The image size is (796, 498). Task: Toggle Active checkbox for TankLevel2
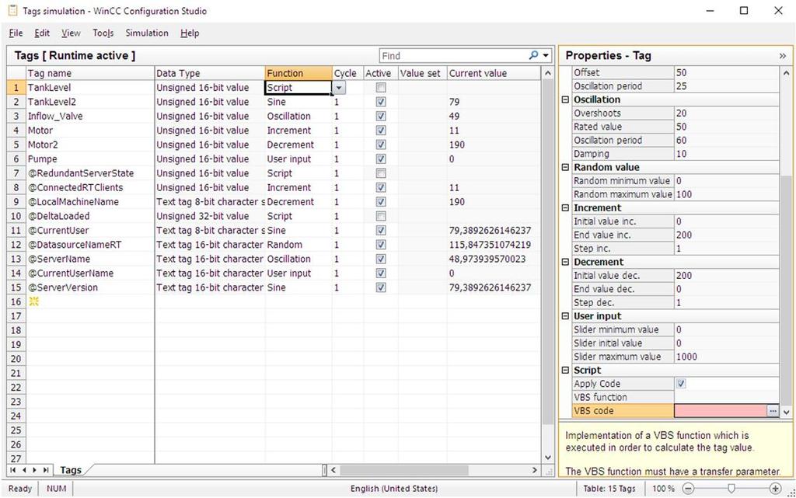381,102
